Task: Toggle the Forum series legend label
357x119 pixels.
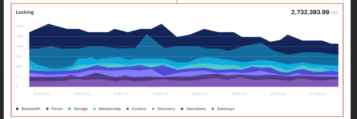Action: tap(57, 109)
